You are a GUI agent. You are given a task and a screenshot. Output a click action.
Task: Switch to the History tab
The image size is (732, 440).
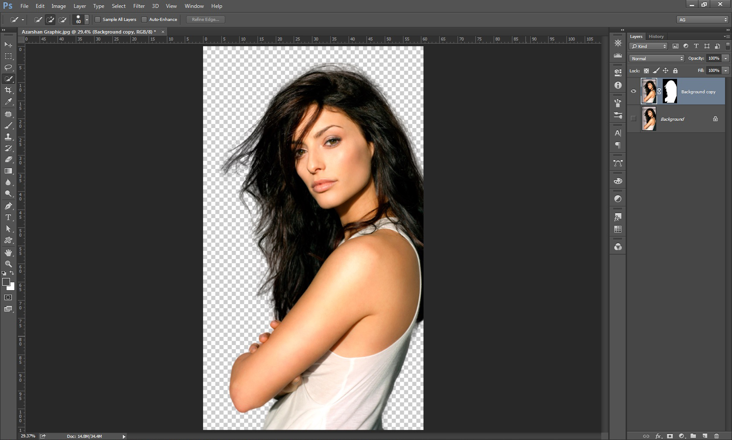click(x=656, y=37)
